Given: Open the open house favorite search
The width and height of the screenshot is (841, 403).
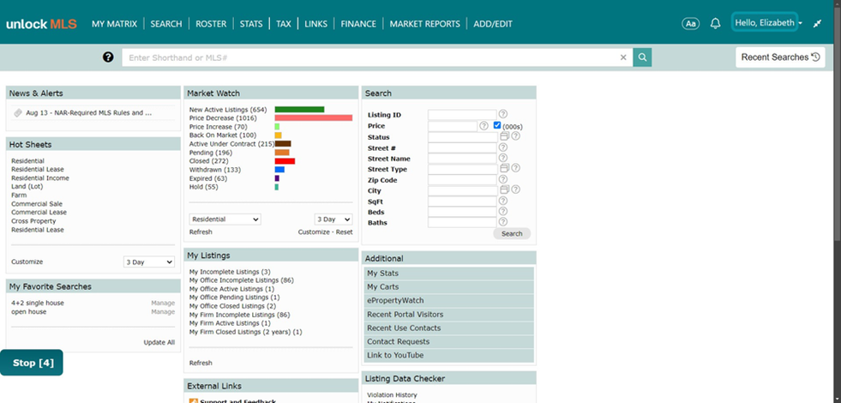Looking at the screenshot, I should click(29, 312).
